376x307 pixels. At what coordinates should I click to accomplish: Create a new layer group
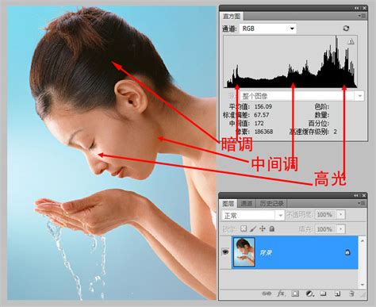[x=323, y=294]
